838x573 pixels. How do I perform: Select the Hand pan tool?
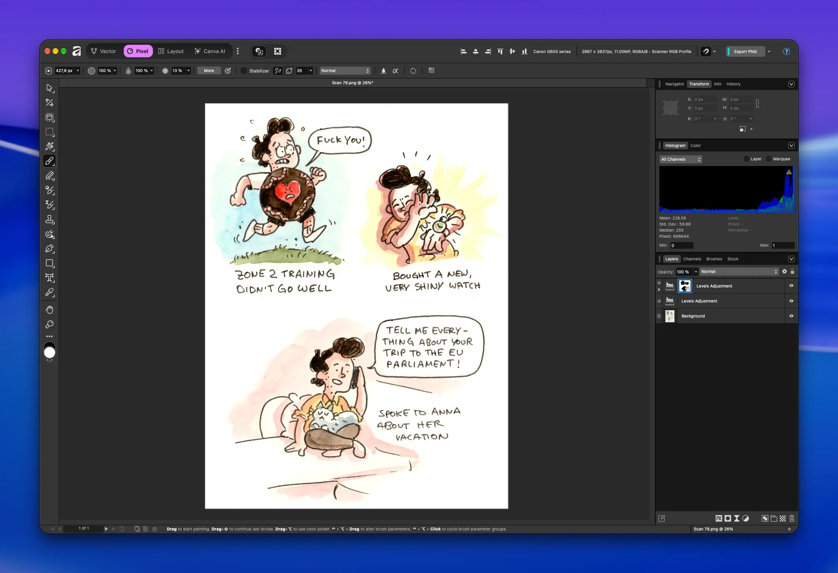tap(49, 310)
